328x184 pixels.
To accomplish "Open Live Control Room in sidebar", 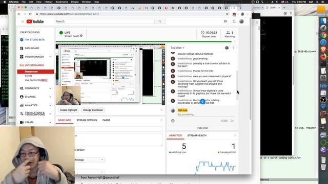I will [x=36, y=80].
